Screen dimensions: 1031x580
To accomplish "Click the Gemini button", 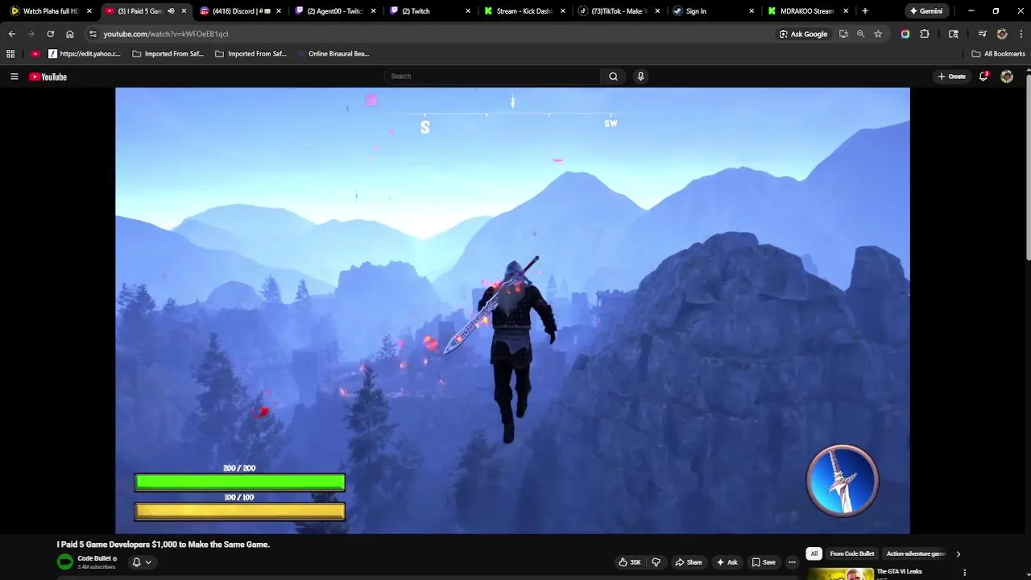I will tap(925, 11).
